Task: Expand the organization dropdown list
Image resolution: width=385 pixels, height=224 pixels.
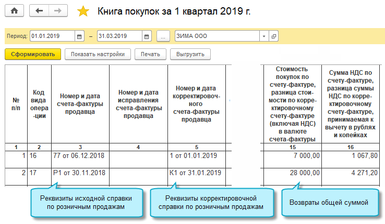Action: coord(264,36)
